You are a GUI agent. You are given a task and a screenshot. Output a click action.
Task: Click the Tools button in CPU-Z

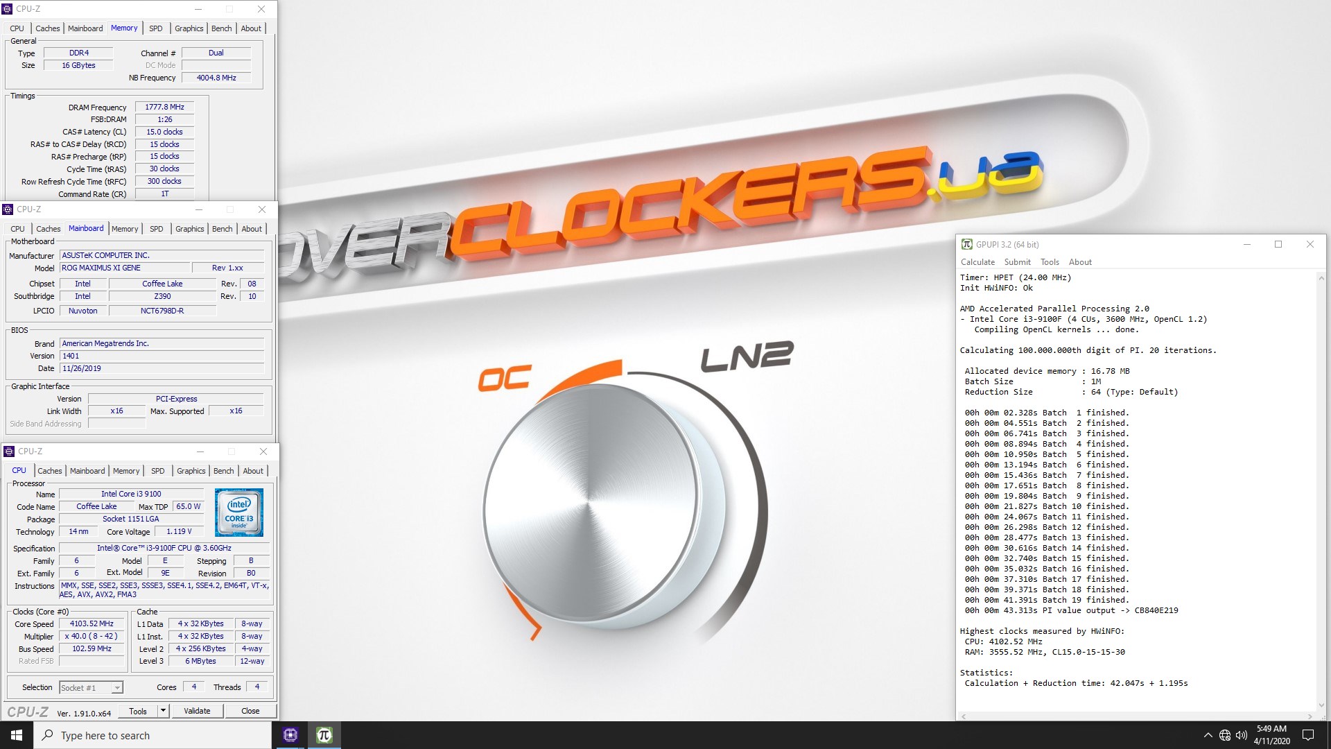tap(138, 711)
